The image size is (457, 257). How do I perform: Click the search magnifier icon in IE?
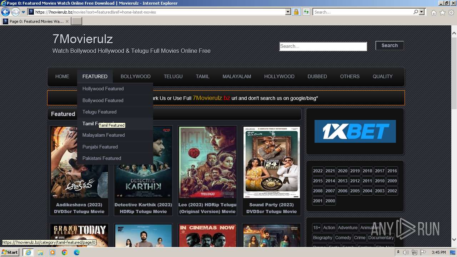416,12
